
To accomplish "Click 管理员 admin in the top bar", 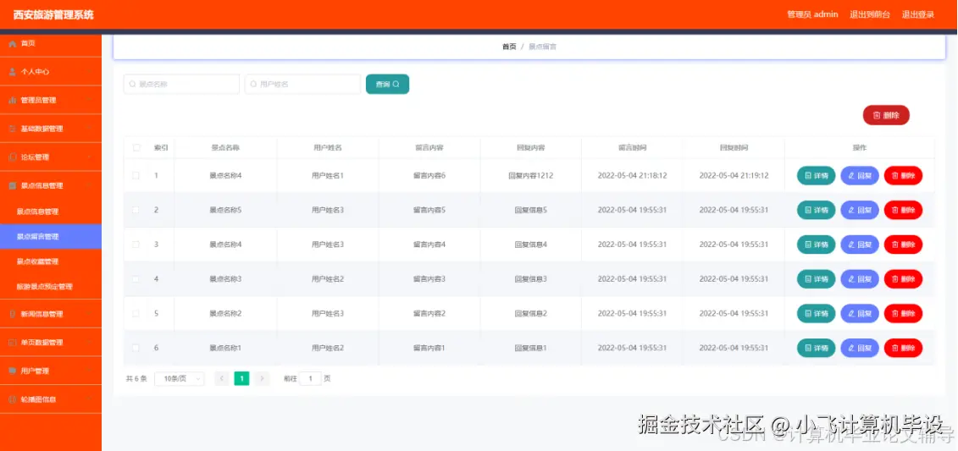I will [x=812, y=14].
